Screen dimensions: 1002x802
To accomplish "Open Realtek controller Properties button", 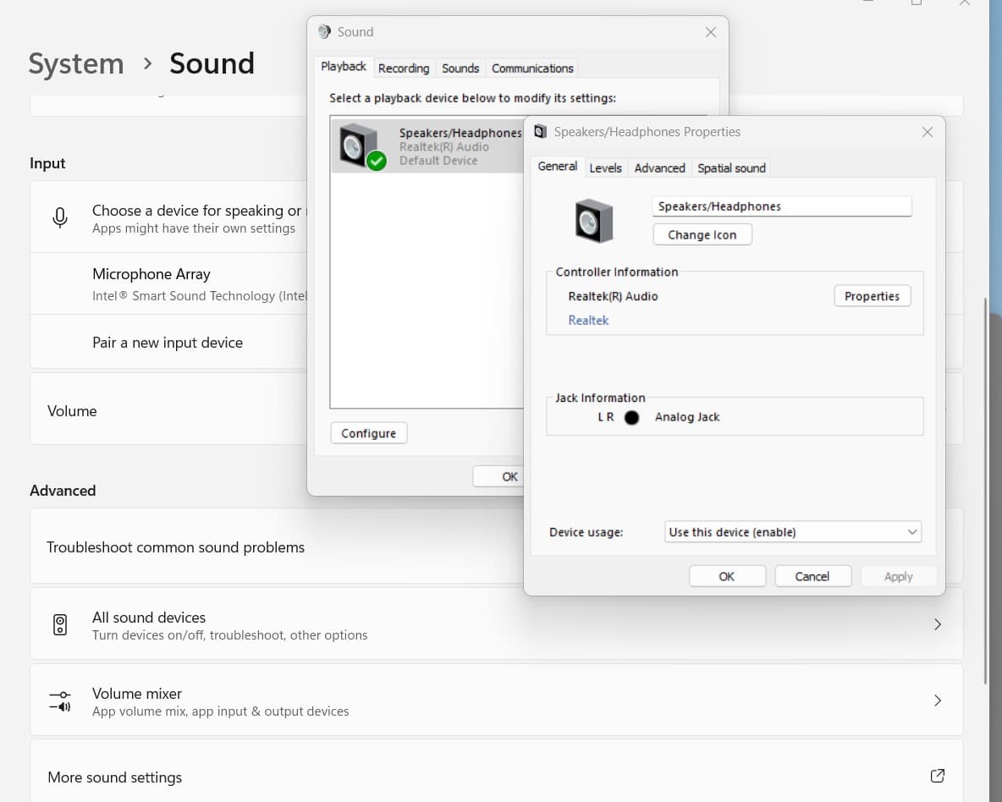I will point(872,296).
